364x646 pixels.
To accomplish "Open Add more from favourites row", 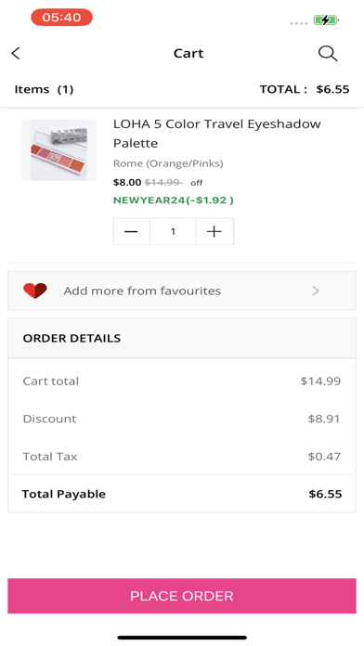I will tap(182, 291).
